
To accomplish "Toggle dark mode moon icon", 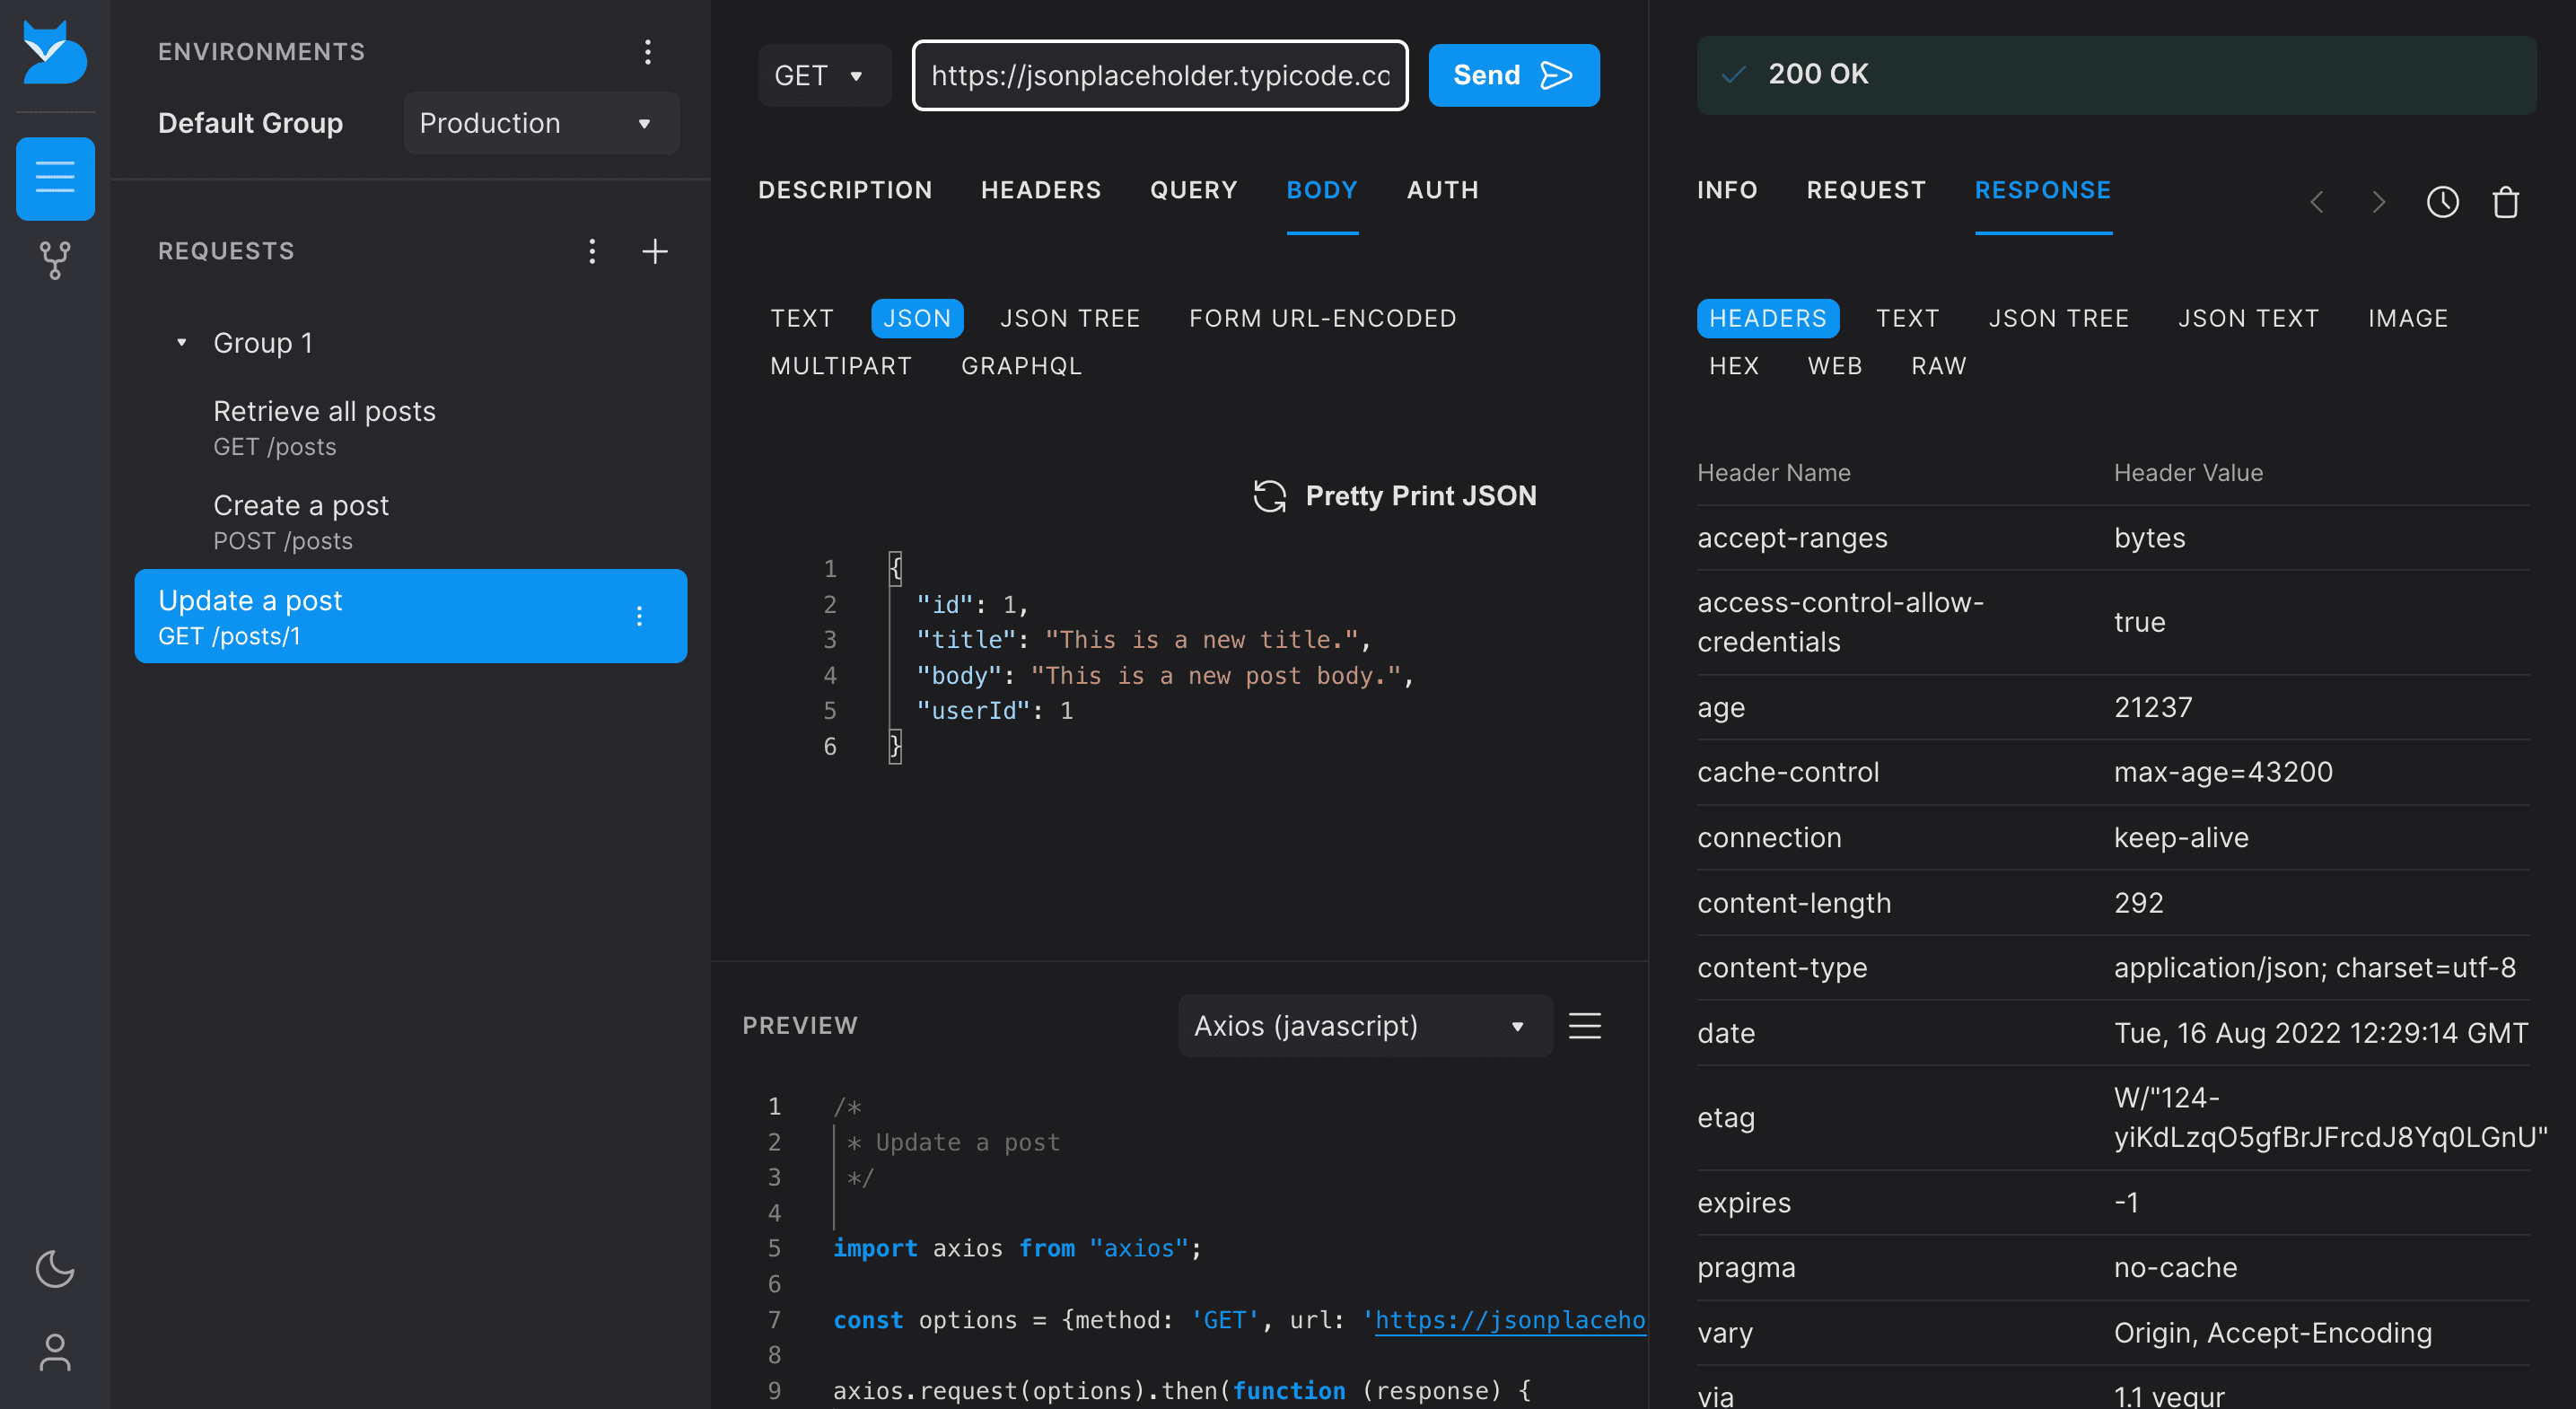I will (x=55, y=1268).
